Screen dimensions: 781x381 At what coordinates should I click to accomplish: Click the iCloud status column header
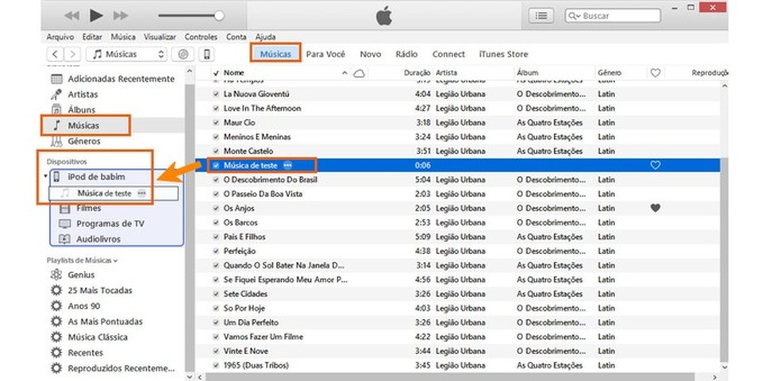point(359,73)
